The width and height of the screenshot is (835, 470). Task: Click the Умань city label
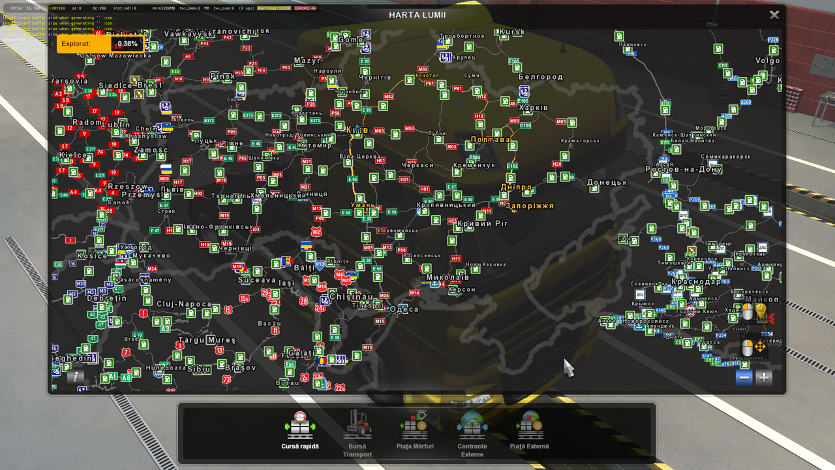(363, 204)
